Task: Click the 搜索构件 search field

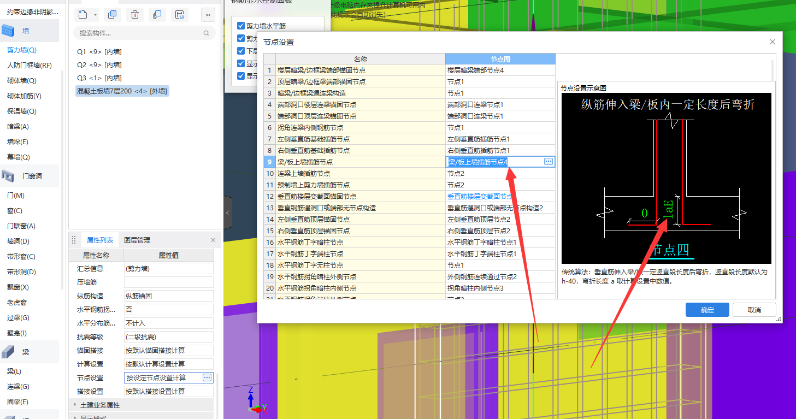Action: 144,33
